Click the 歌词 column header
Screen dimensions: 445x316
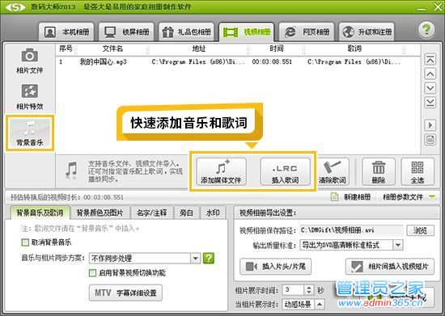coord(354,48)
